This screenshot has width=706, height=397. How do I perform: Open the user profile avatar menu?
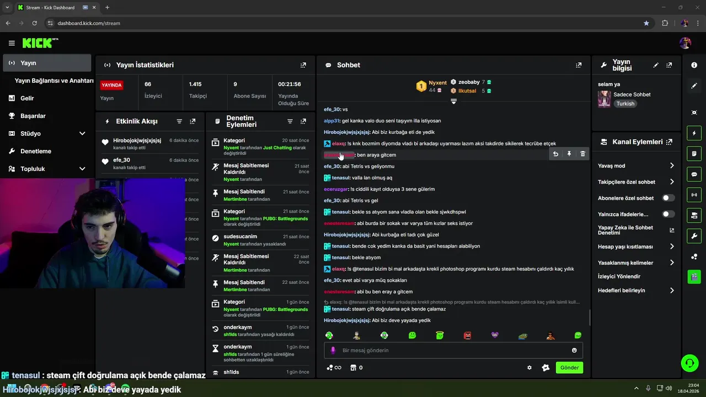(686, 43)
